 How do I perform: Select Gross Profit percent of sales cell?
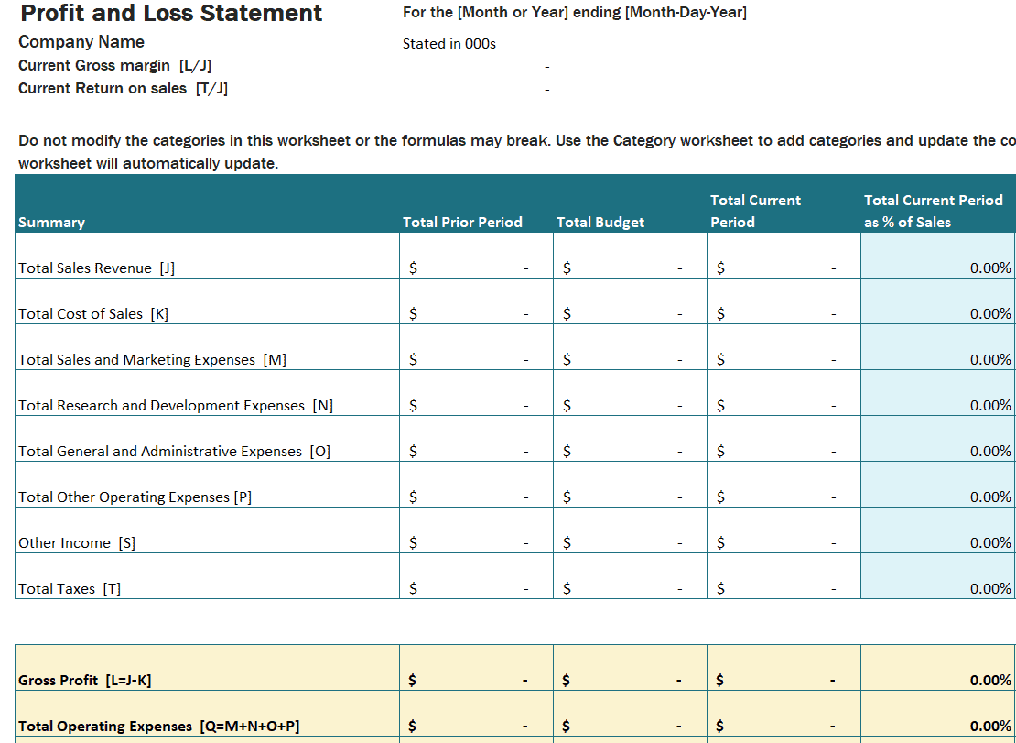938,668
